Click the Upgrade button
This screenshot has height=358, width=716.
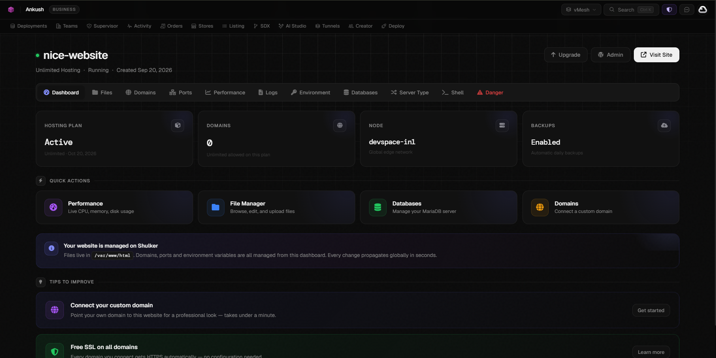565,55
